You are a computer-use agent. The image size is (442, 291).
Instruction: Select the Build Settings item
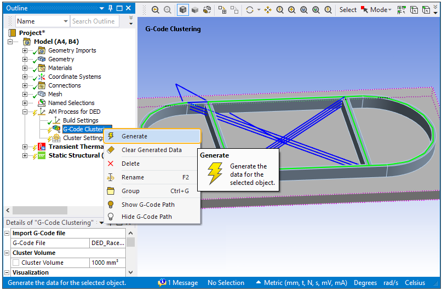click(x=81, y=120)
